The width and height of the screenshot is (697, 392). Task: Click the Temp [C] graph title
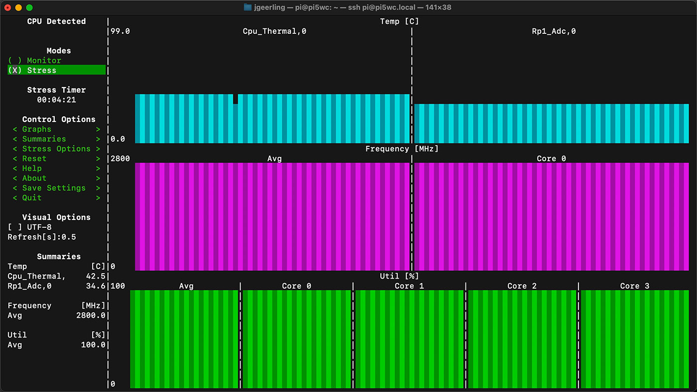click(x=399, y=21)
